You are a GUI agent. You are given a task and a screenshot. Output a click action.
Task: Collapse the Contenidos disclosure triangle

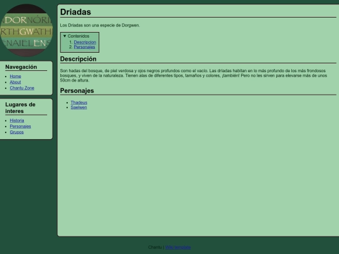pyautogui.click(x=65, y=36)
